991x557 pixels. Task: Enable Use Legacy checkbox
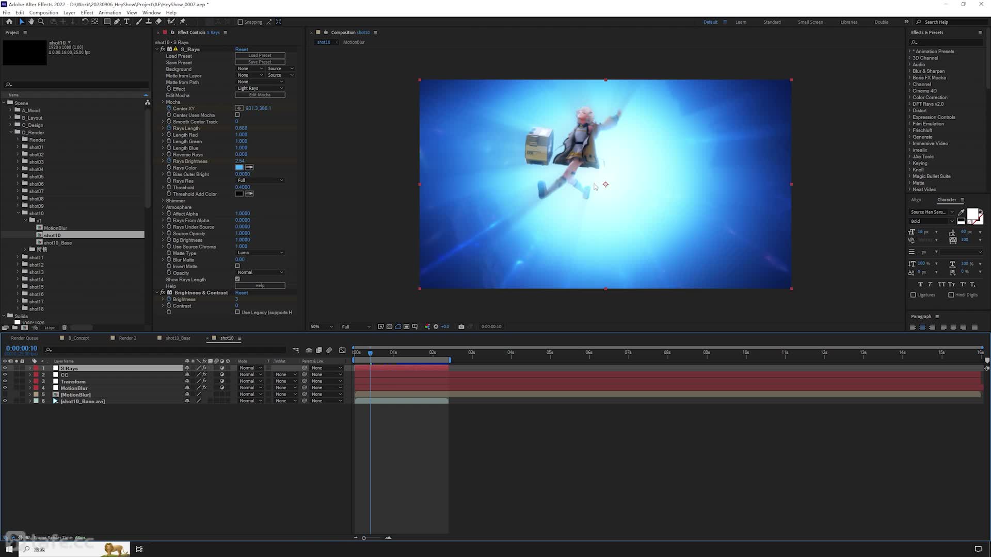tap(237, 312)
